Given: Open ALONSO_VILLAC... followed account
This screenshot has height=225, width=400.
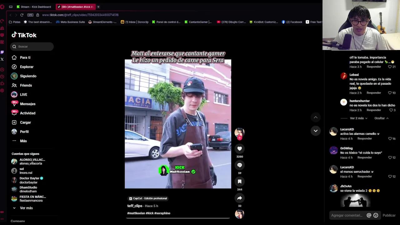Looking at the screenshot, I should [28, 162].
